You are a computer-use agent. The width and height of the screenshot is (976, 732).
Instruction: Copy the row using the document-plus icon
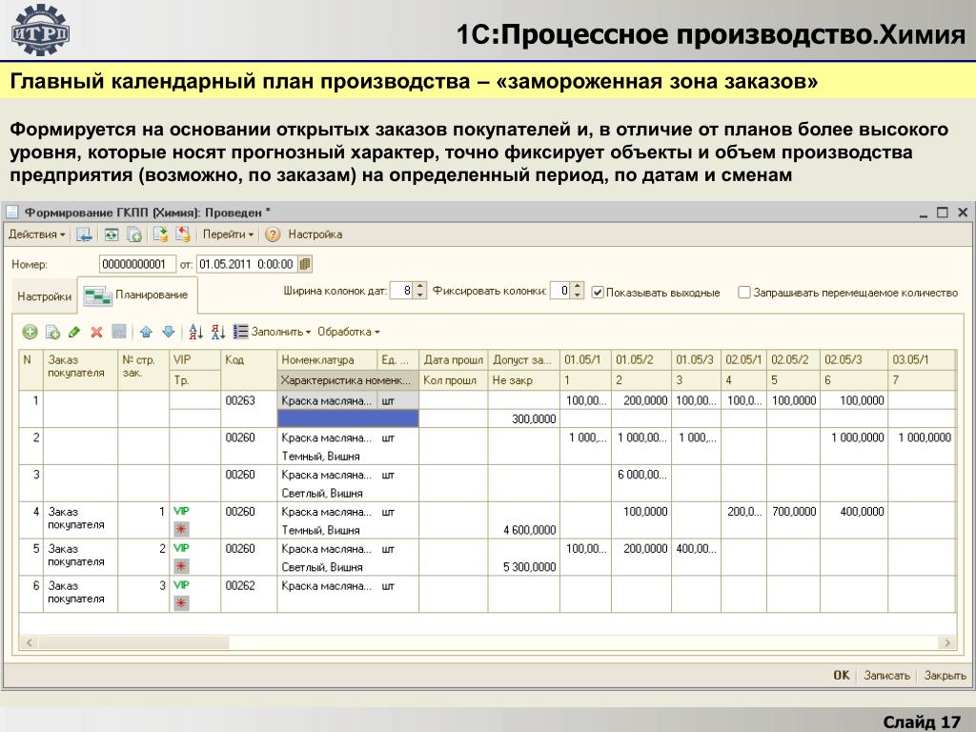[x=53, y=332]
